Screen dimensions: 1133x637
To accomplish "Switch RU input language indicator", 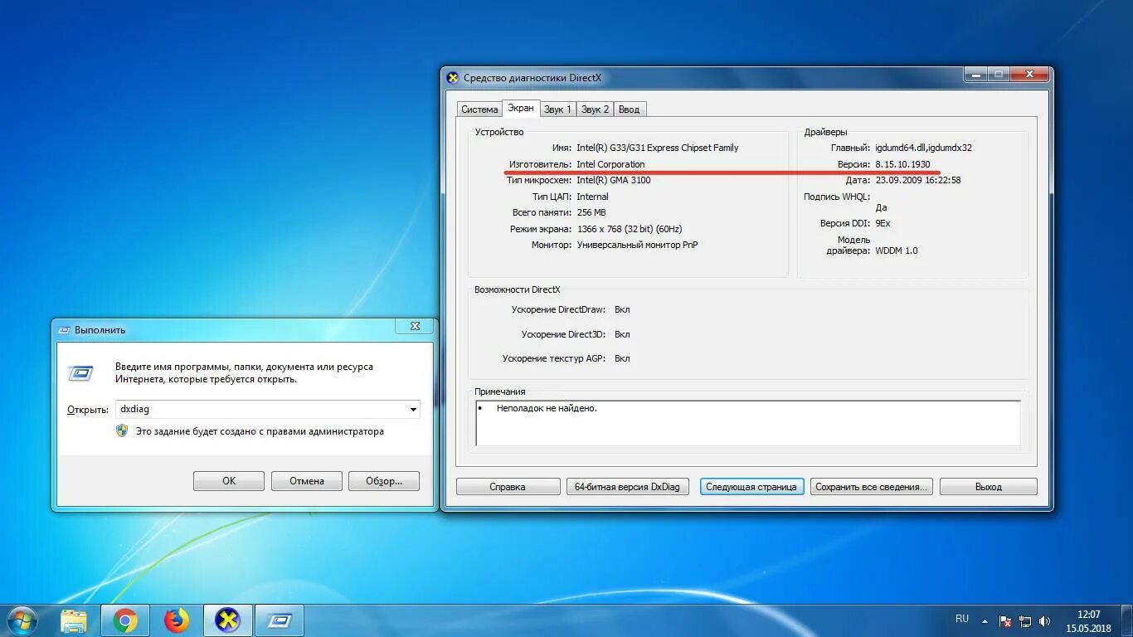I will coord(962,619).
